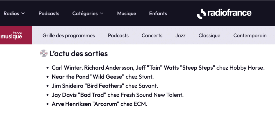Click Near the Pond "Wild Geese" entry
Viewport: 275px width, 113px height.
pyautogui.click(x=88, y=77)
